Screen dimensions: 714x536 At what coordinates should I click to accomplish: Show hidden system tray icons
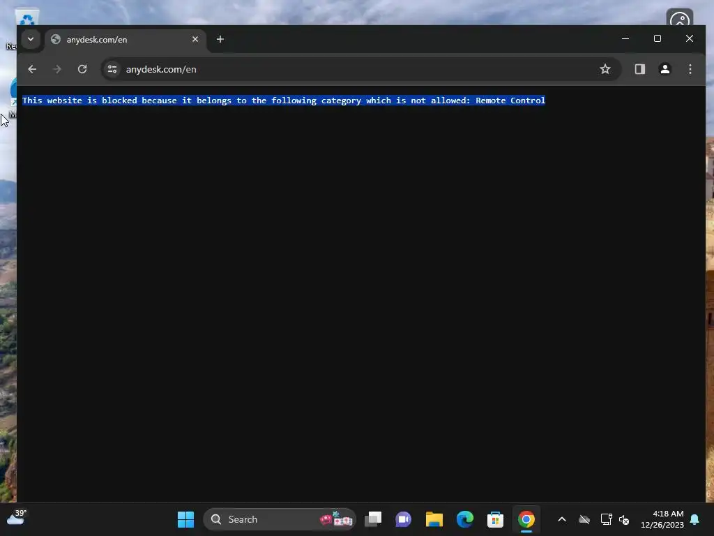562,519
